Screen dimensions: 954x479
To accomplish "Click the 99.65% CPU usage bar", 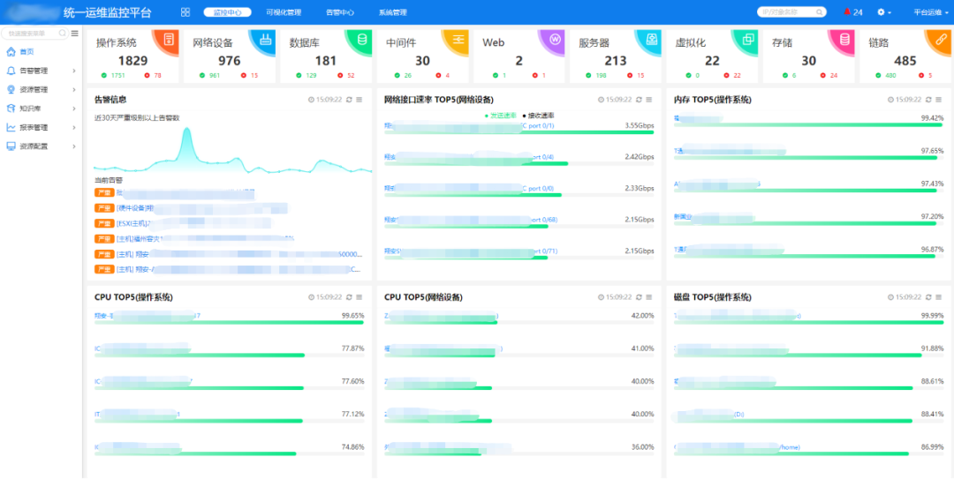I will pyautogui.click(x=229, y=322).
